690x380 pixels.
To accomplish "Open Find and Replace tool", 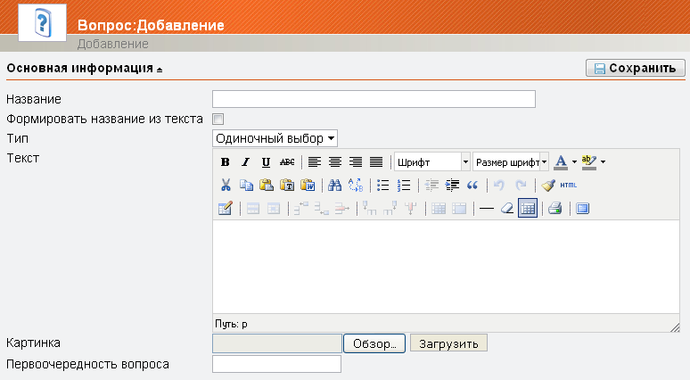I will (x=356, y=185).
